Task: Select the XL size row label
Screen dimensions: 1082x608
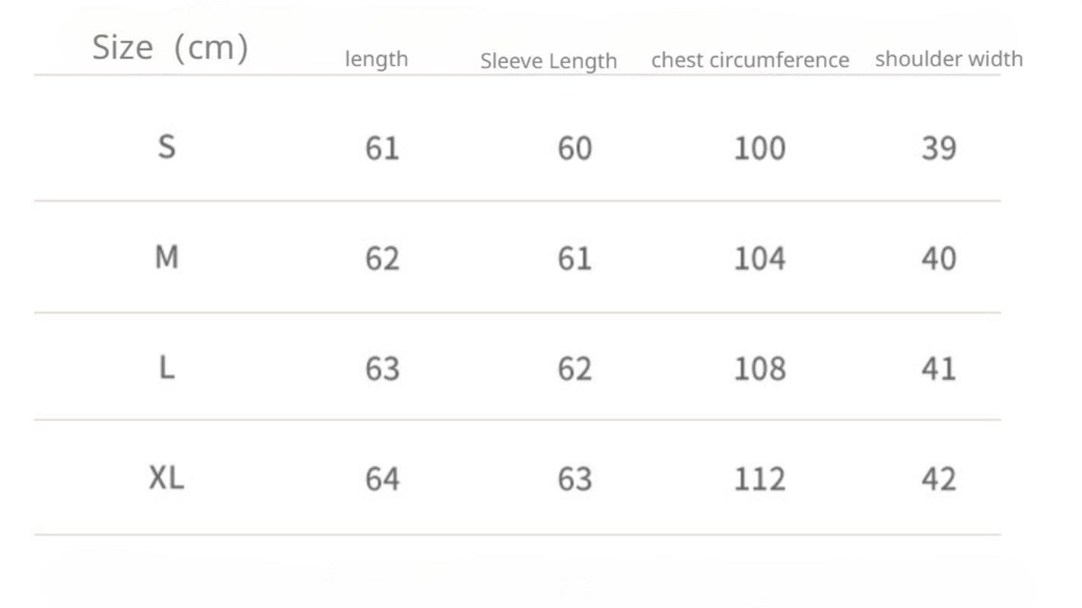Action: (167, 479)
